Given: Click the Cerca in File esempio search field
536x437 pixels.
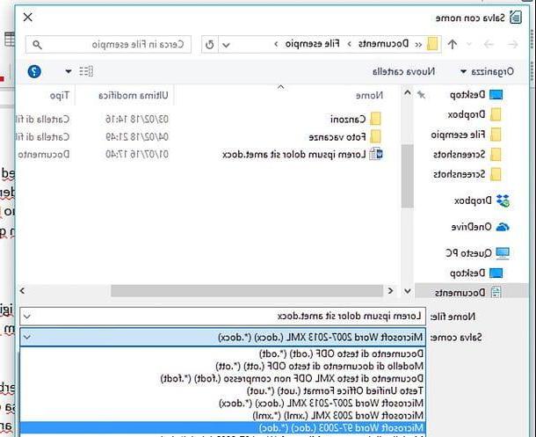Looking at the screenshot, I should (x=108, y=45).
